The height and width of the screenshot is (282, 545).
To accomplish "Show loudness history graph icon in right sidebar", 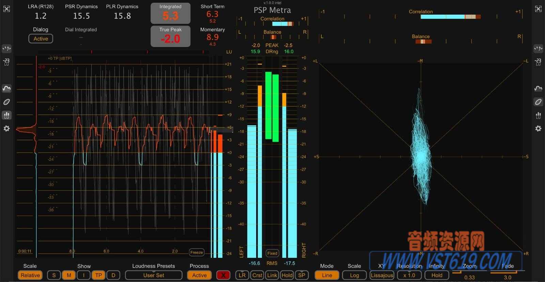I will point(538,89).
